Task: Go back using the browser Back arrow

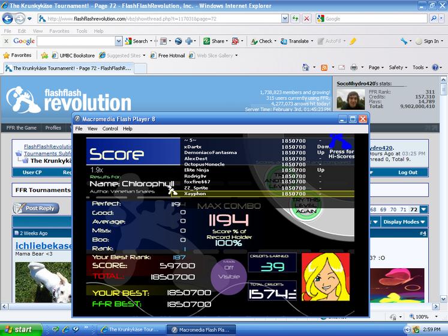Action: click(8, 19)
